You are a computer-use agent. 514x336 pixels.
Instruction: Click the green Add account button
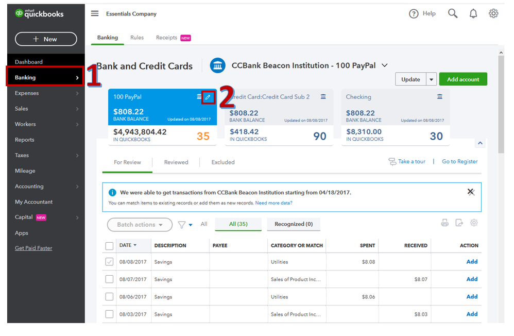(463, 79)
